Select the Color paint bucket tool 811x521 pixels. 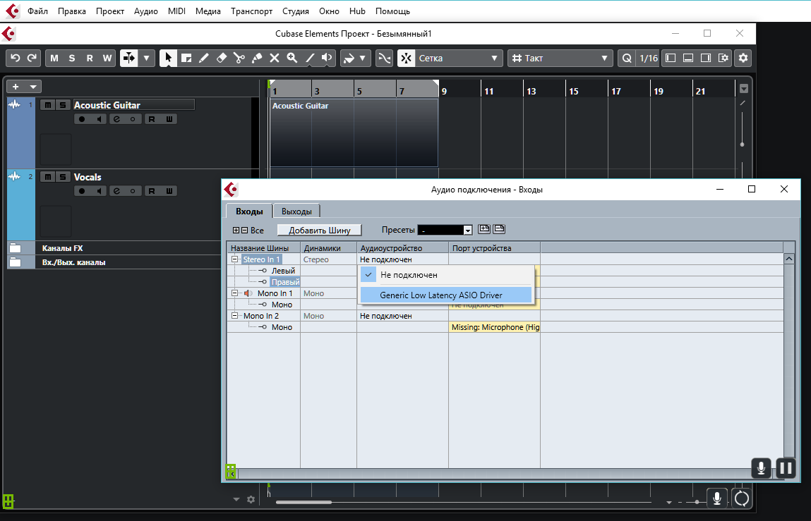(349, 58)
